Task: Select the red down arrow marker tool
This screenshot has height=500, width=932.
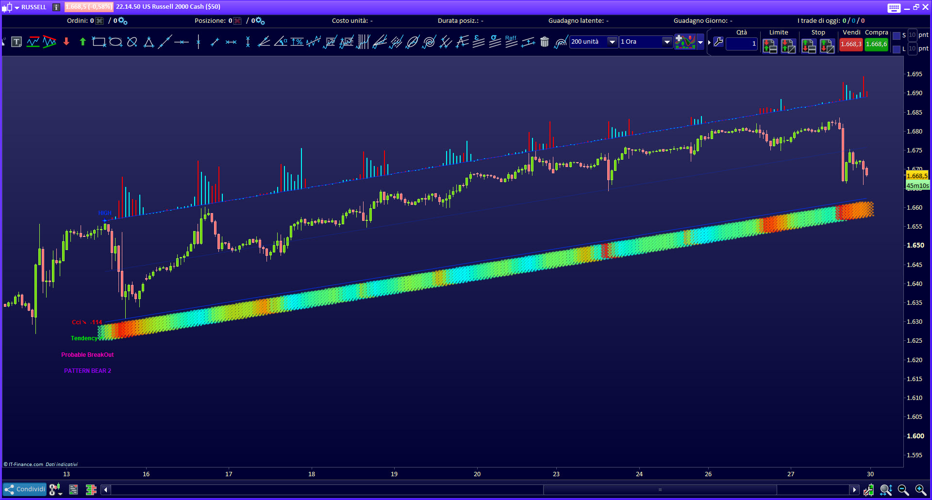Action: (x=67, y=42)
